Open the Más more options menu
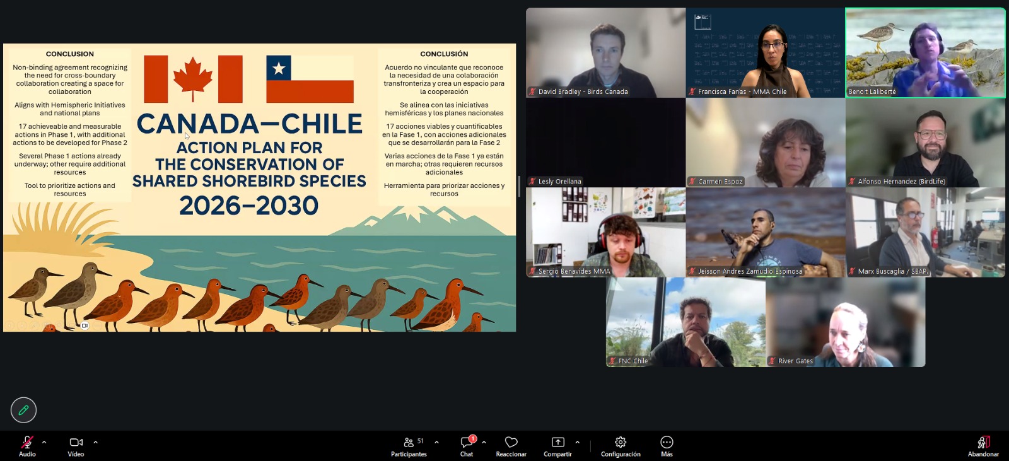This screenshot has width=1009, height=461. click(x=667, y=445)
